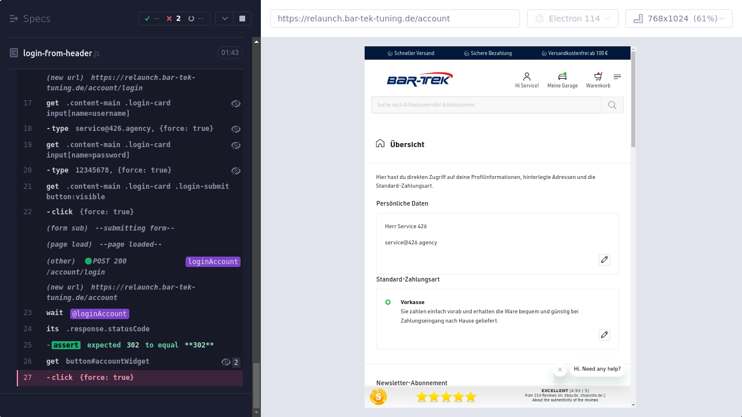The height and width of the screenshot is (417, 742).
Task: Open the Meine Garage car icon
Action: click(562, 77)
